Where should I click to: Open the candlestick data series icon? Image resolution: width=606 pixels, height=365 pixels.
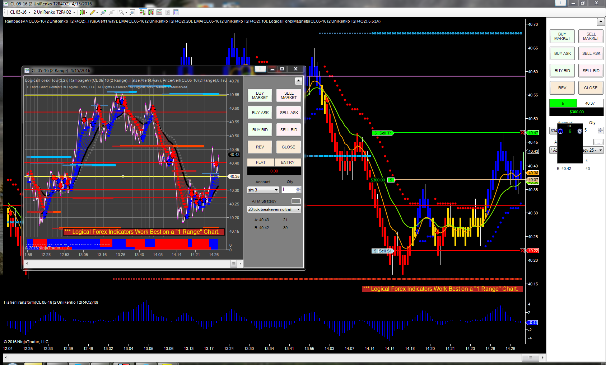coord(151,12)
